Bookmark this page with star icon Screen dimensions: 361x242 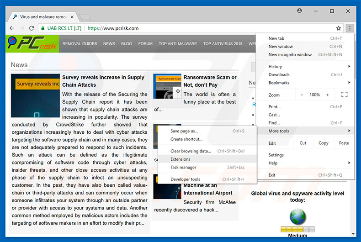(339, 28)
